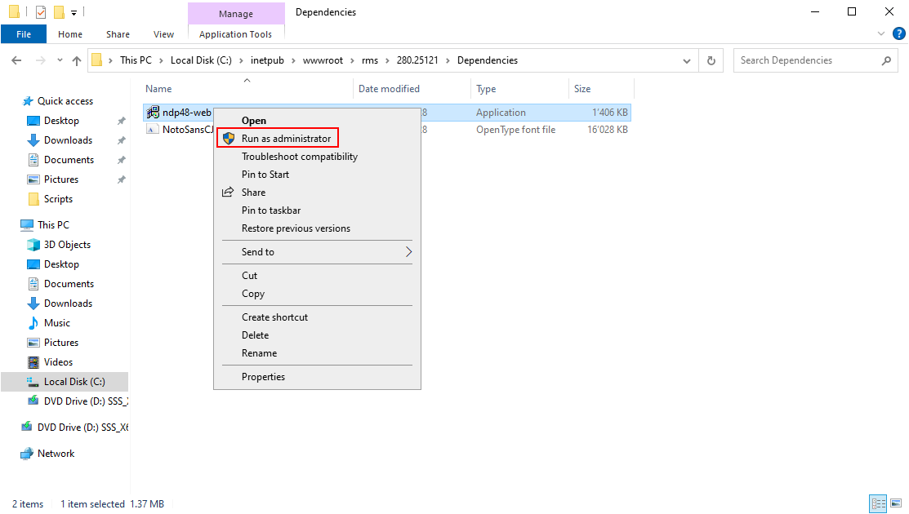Sort by the Type column header
The width and height of the screenshot is (909, 514).
(519, 89)
